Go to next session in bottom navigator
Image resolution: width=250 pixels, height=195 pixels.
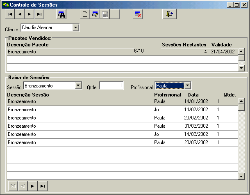[x=32, y=186]
